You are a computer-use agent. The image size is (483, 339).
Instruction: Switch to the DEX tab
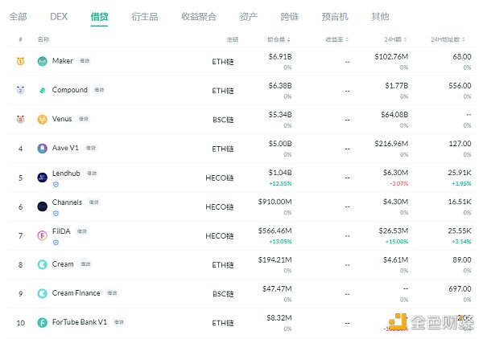point(59,16)
